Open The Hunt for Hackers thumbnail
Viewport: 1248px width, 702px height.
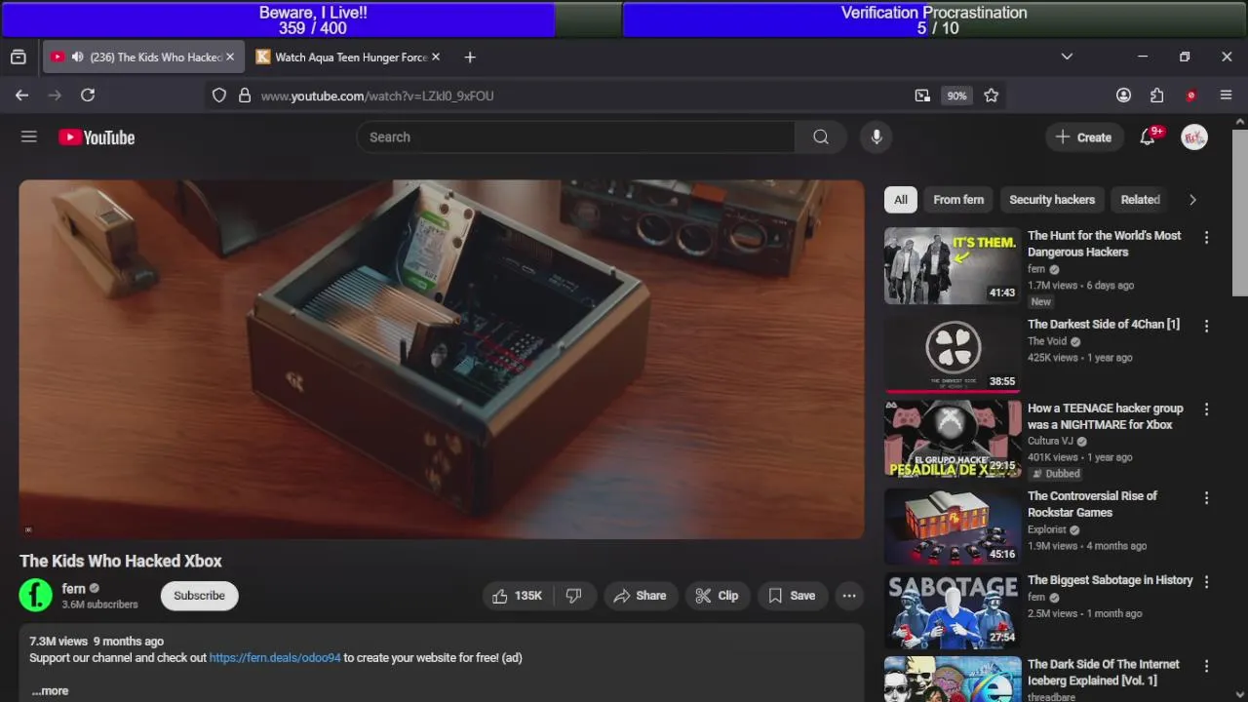953,266
